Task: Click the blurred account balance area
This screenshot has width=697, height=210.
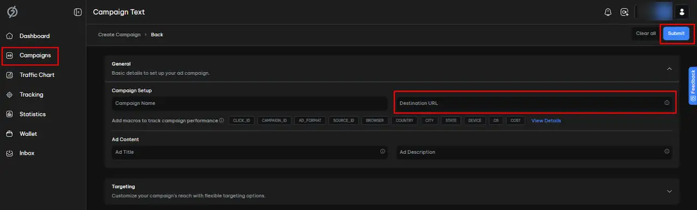Action: click(x=654, y=12)
